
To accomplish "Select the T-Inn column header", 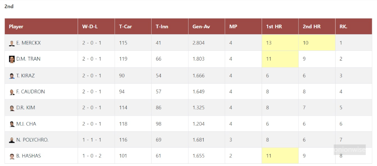I will 170,26.
